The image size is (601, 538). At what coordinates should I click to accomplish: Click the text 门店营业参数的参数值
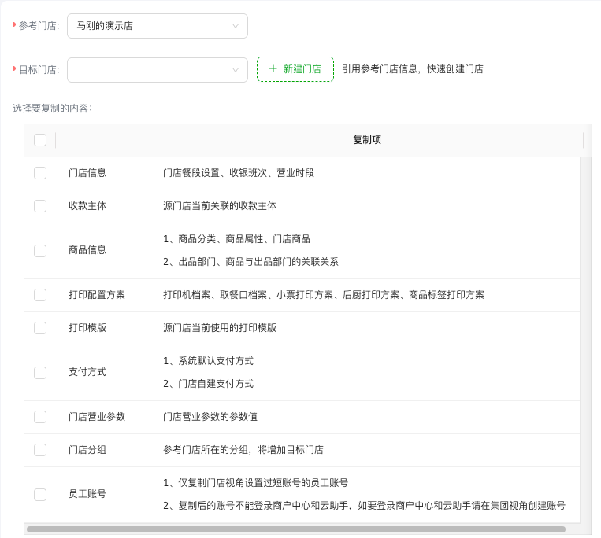click(210, 417)
